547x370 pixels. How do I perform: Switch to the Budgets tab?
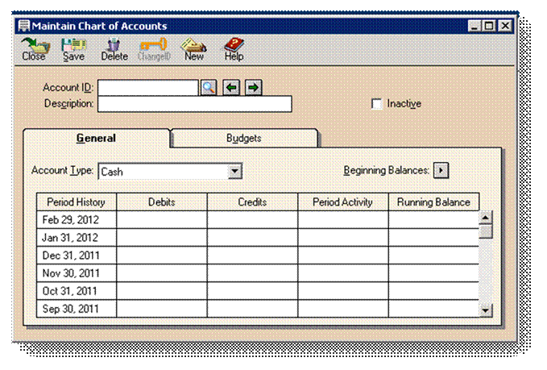pos(244,138)
